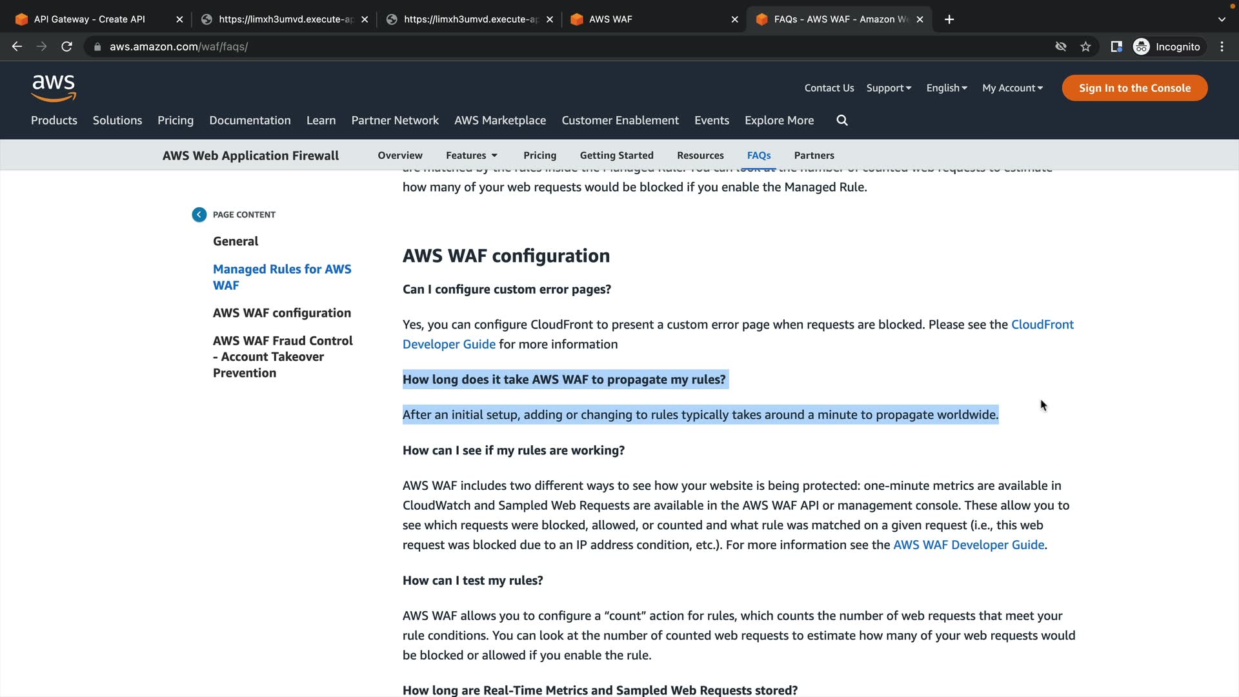Click the third-party cookies blocked eye icon

(1060, 46)
